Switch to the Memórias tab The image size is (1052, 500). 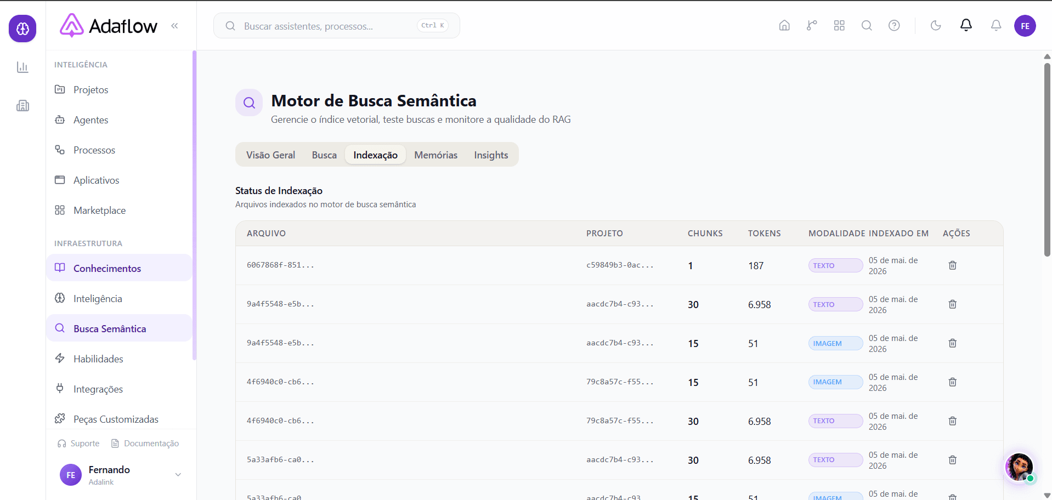(x=435, y=155)
